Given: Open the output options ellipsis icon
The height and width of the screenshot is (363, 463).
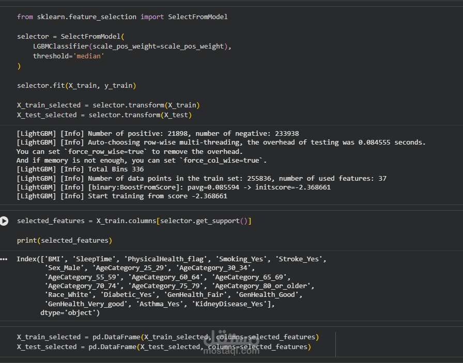Looking at the screenshot, I should (4, 259).
